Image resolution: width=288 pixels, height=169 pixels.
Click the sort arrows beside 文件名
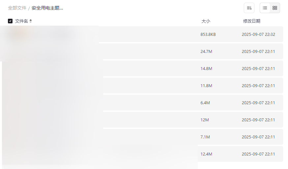point(31,21)
